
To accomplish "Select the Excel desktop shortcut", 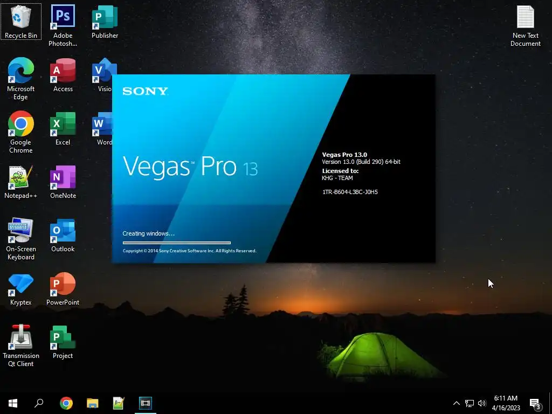I will pos(63,128).
